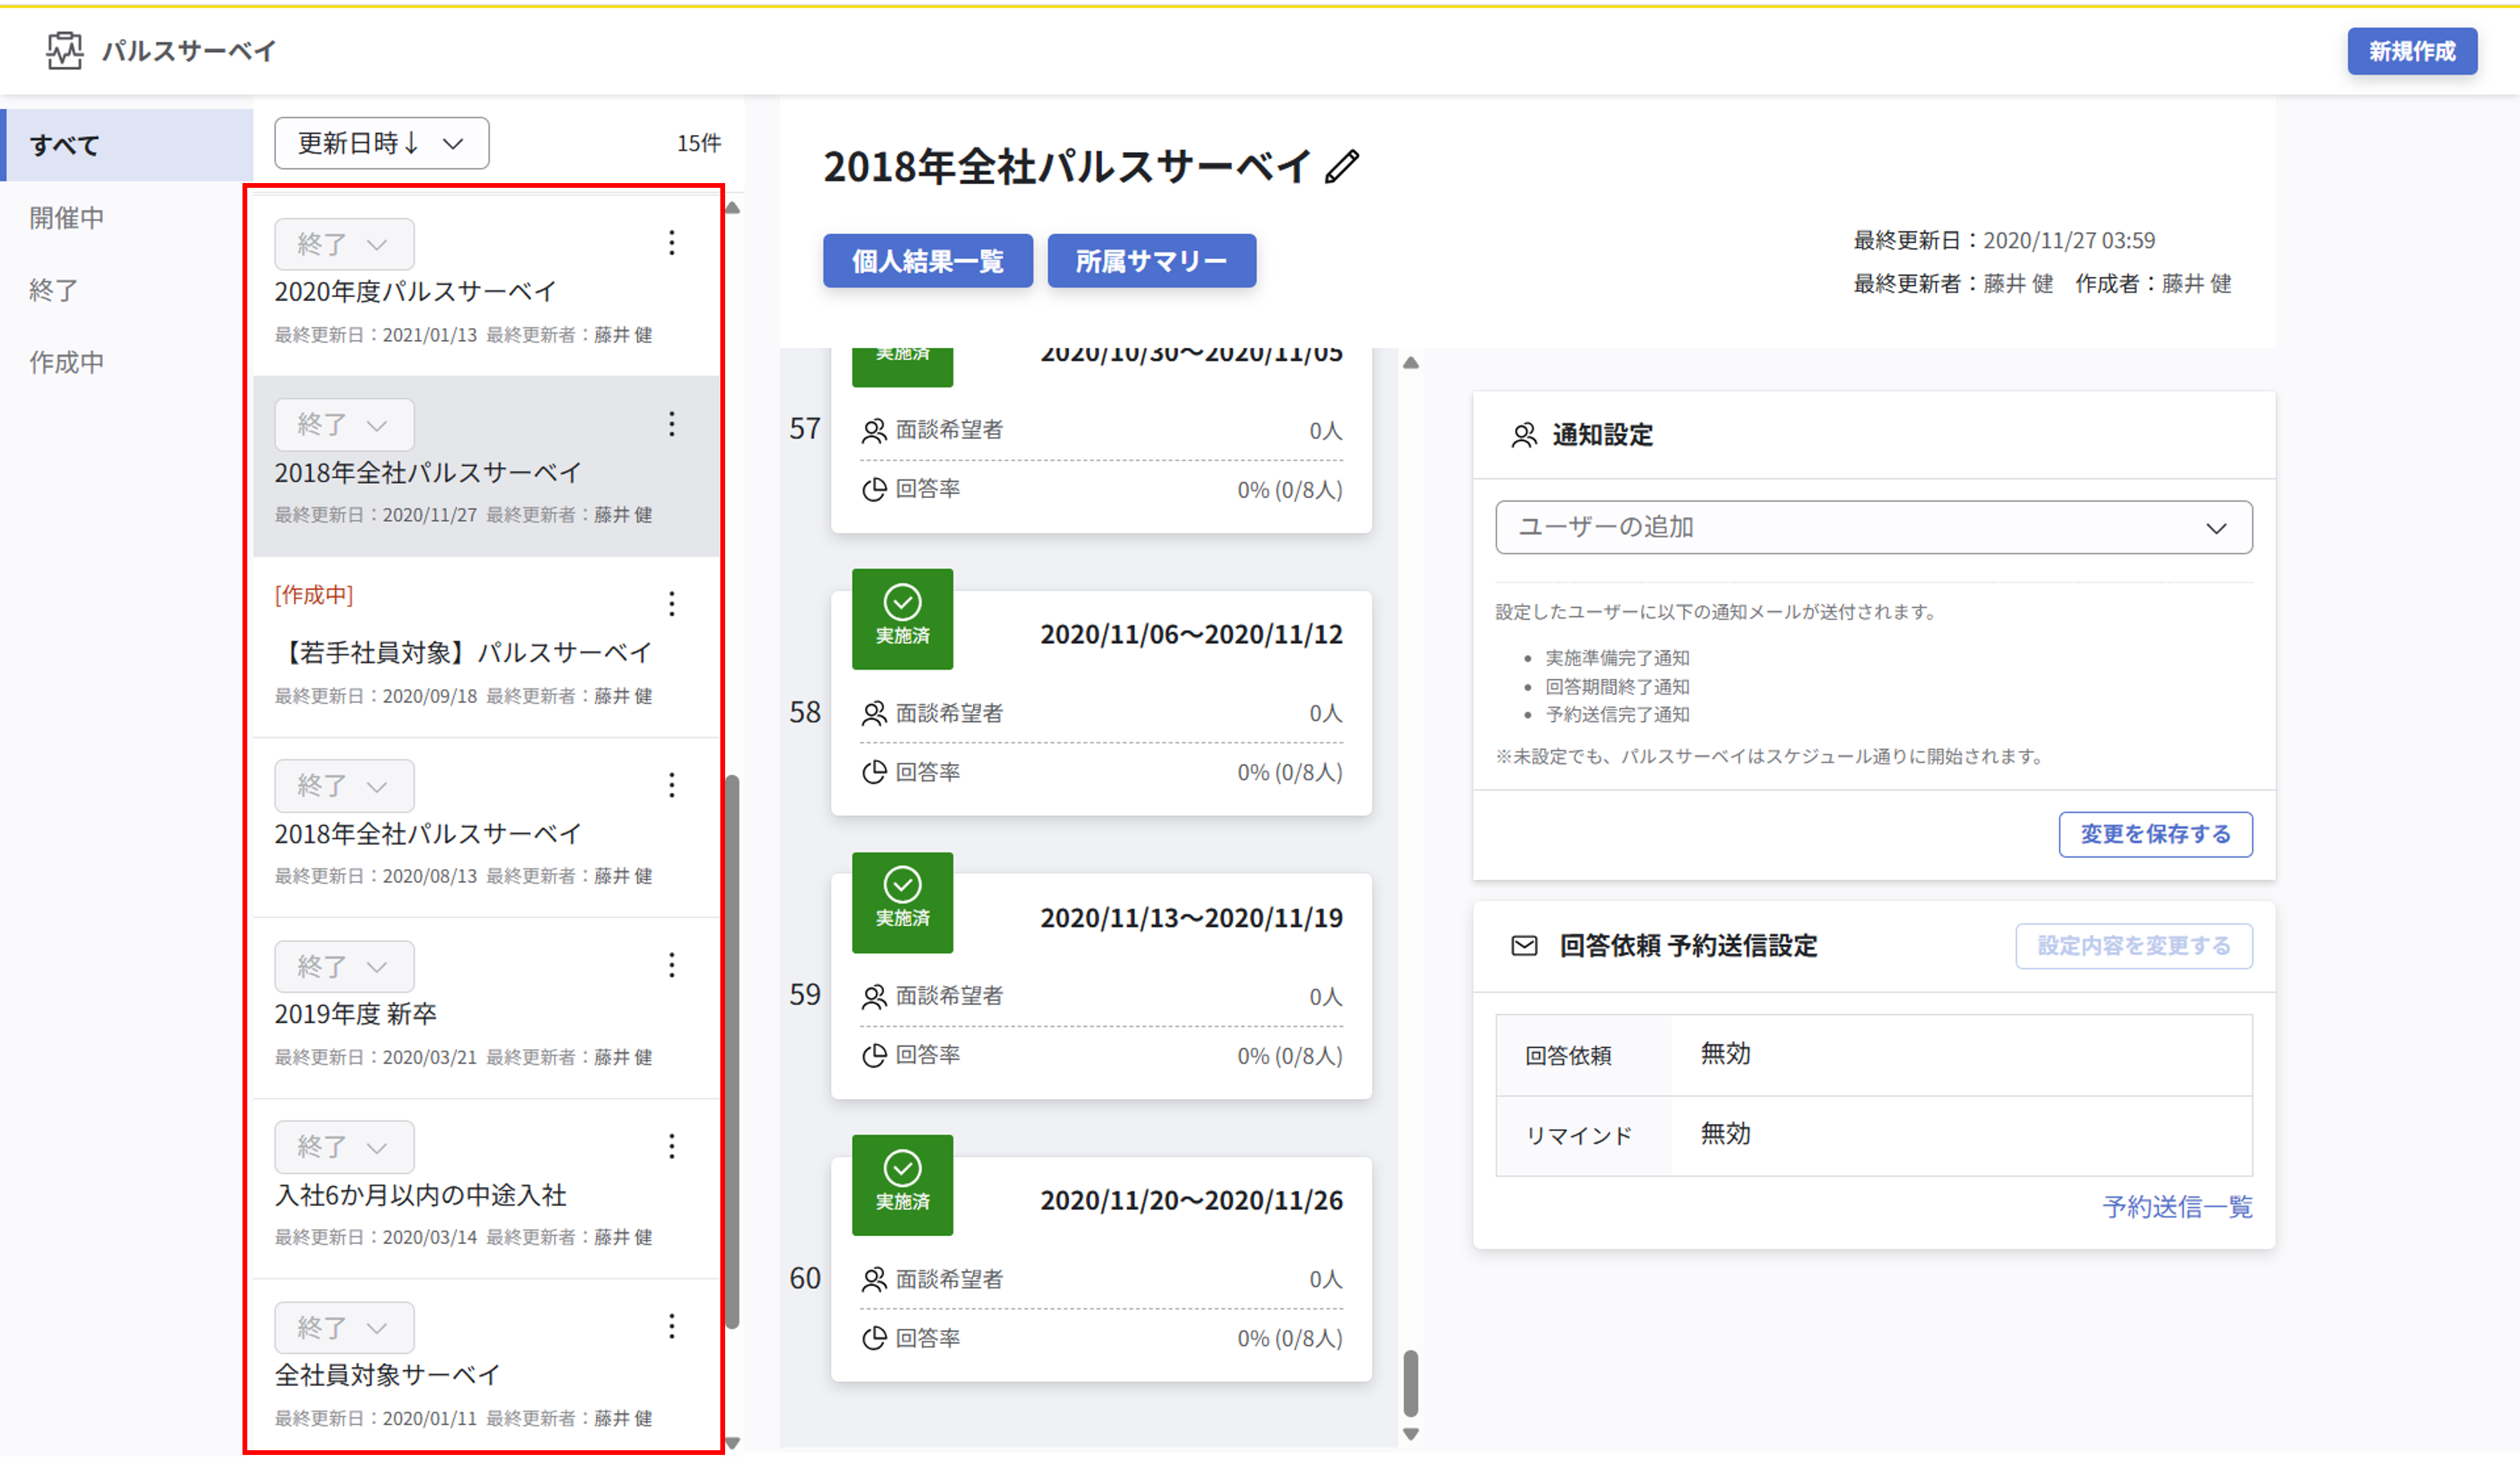Viewport: 2520px width, 1471px height.
Task: Select the 終了 filter tab
Action: (x=127, y=290)
